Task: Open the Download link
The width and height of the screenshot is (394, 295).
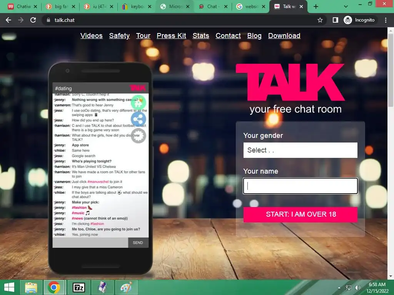Action: pyautogui.click(x=284, y=36)
